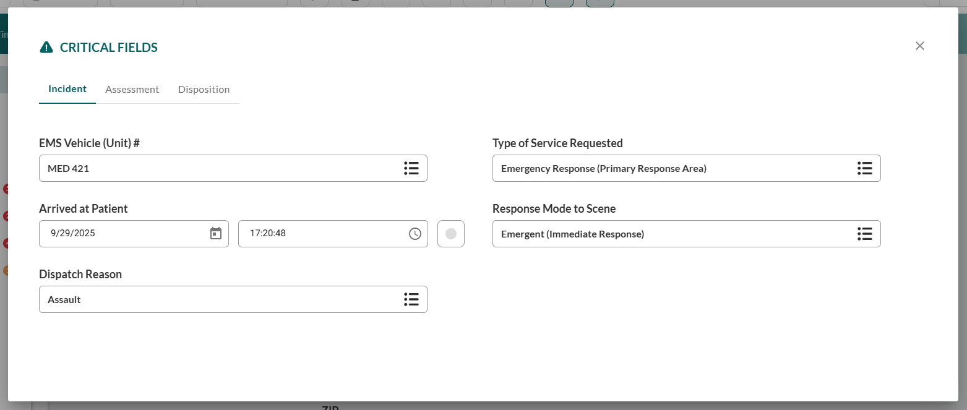Open the Dispatch Reason lookup list
Screen dimensions: 967x410
[411, 299]
